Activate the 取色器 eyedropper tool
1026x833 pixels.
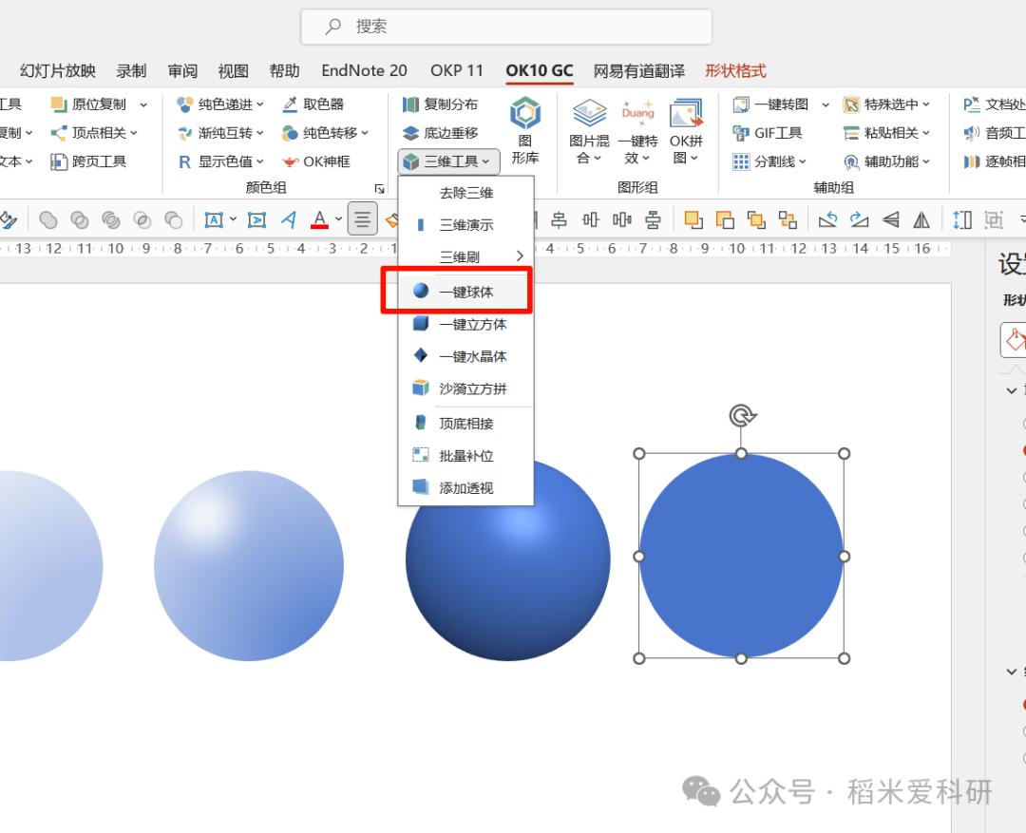(313, 104)
